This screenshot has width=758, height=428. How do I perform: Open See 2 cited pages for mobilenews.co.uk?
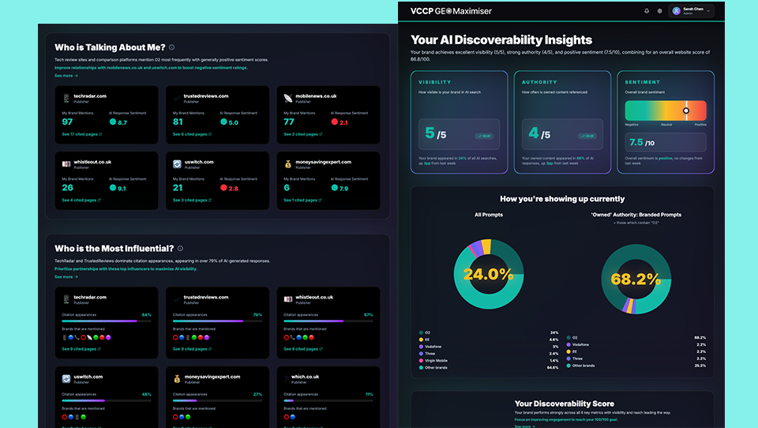tap(302, 134)
